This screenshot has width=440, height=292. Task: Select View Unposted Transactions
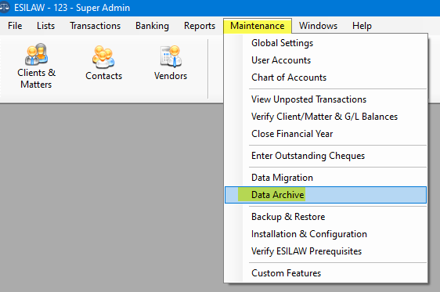point(326,99)
